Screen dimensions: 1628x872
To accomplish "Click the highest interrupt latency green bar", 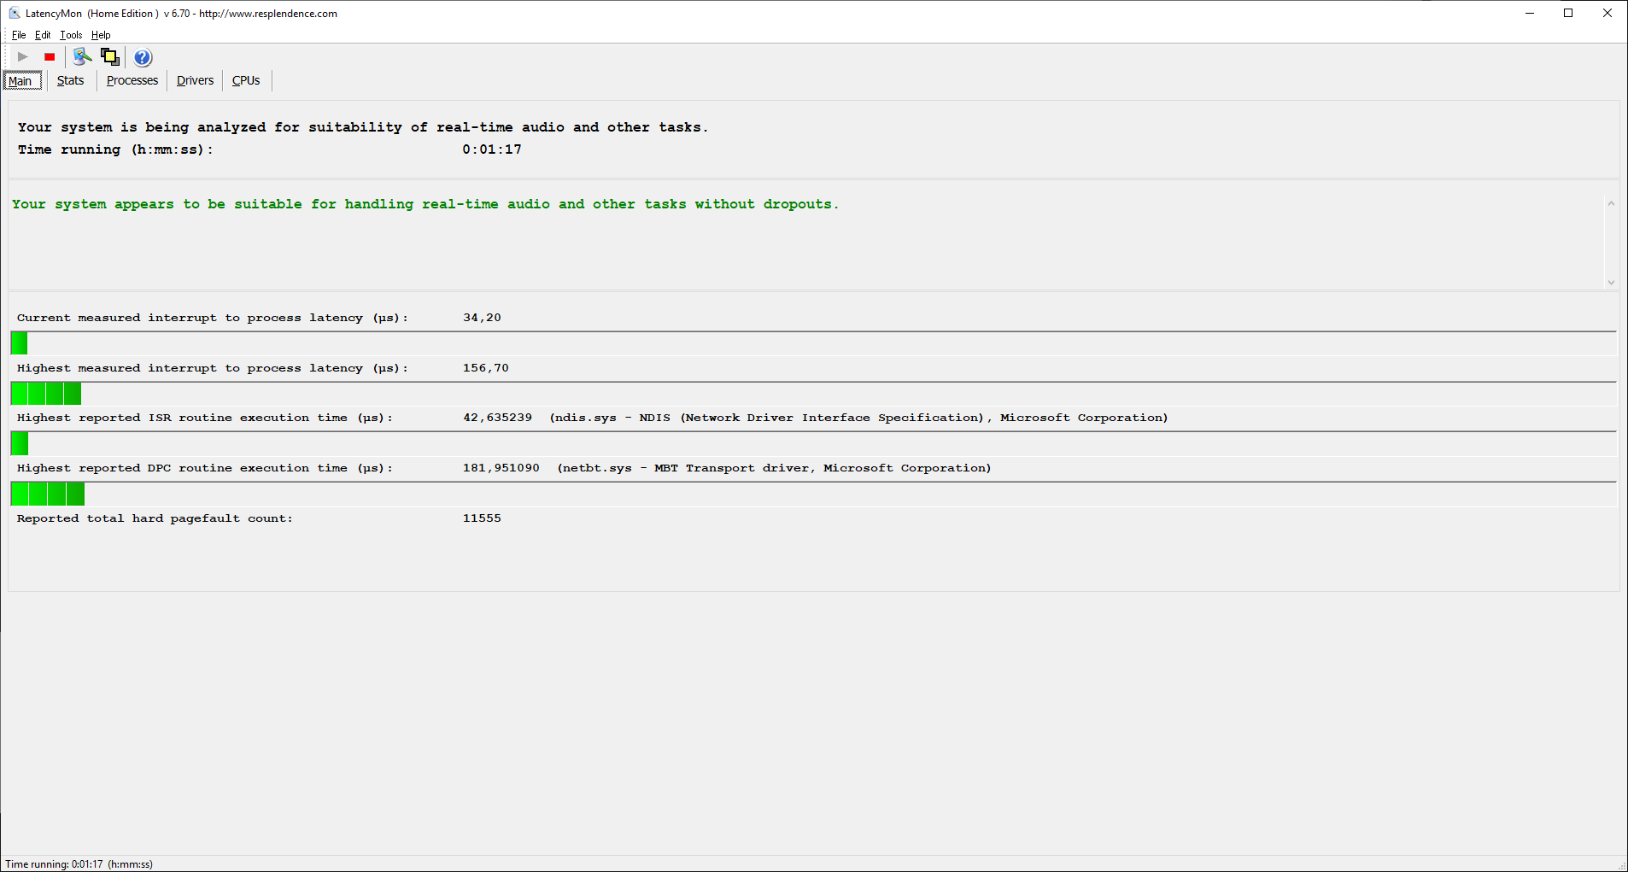I will click(46, 394).
